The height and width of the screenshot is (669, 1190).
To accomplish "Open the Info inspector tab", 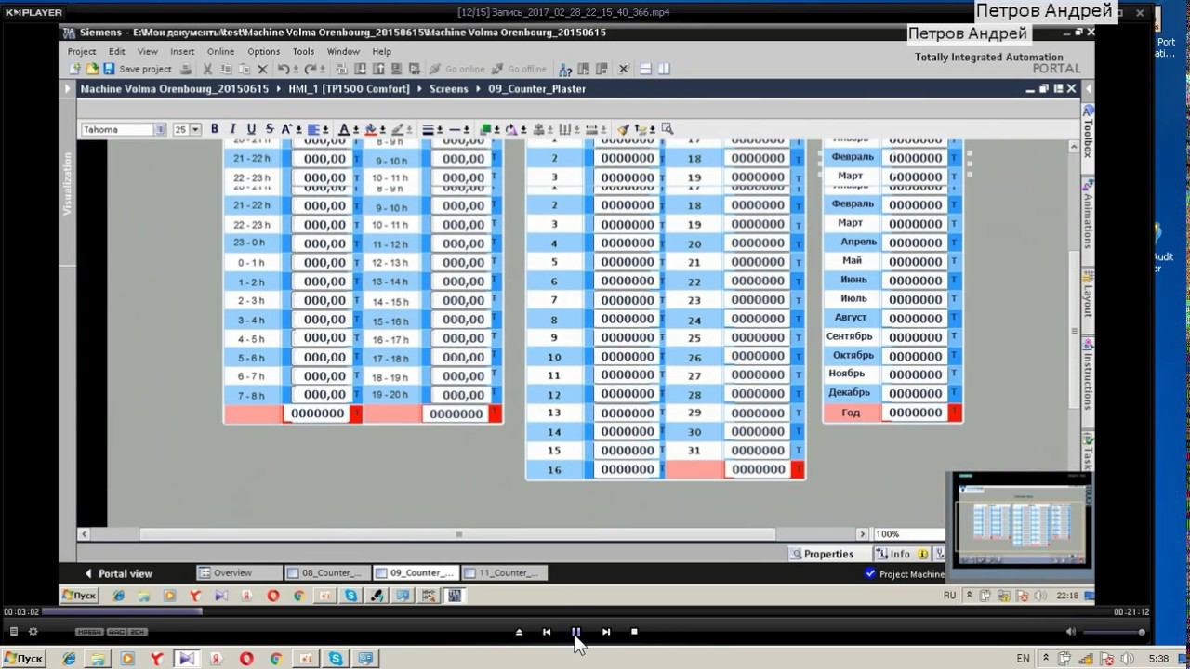I will point(901,554).
